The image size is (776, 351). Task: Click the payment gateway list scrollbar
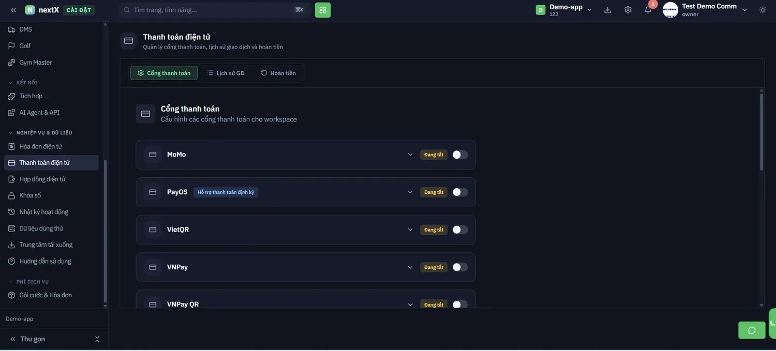point(762,132)
